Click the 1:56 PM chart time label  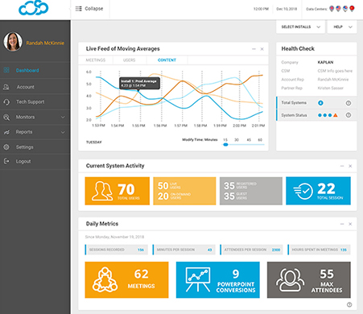(x=160, y=126)
